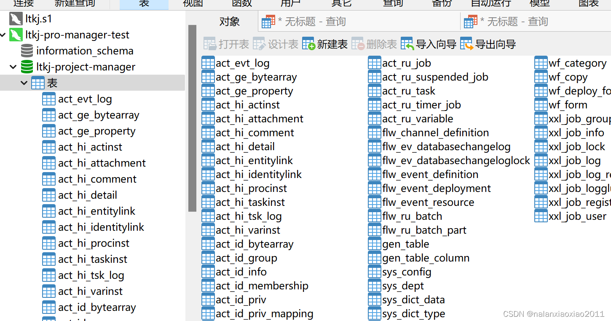The image size is (611, 321).
Task: Select sys_dict_type table
Action: (x=414, y=314)
